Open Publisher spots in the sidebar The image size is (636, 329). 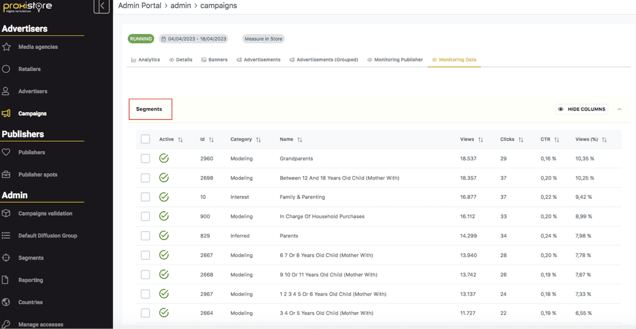tap(38, 175)
